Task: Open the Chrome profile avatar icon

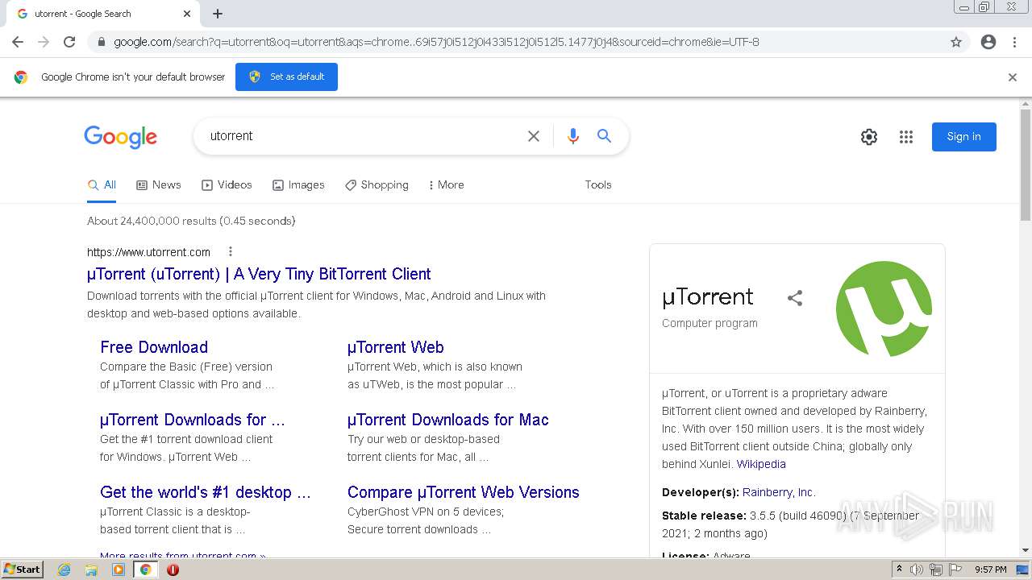Action: pos(988,42)
